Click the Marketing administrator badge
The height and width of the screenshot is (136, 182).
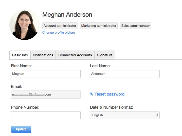(99, 26)
